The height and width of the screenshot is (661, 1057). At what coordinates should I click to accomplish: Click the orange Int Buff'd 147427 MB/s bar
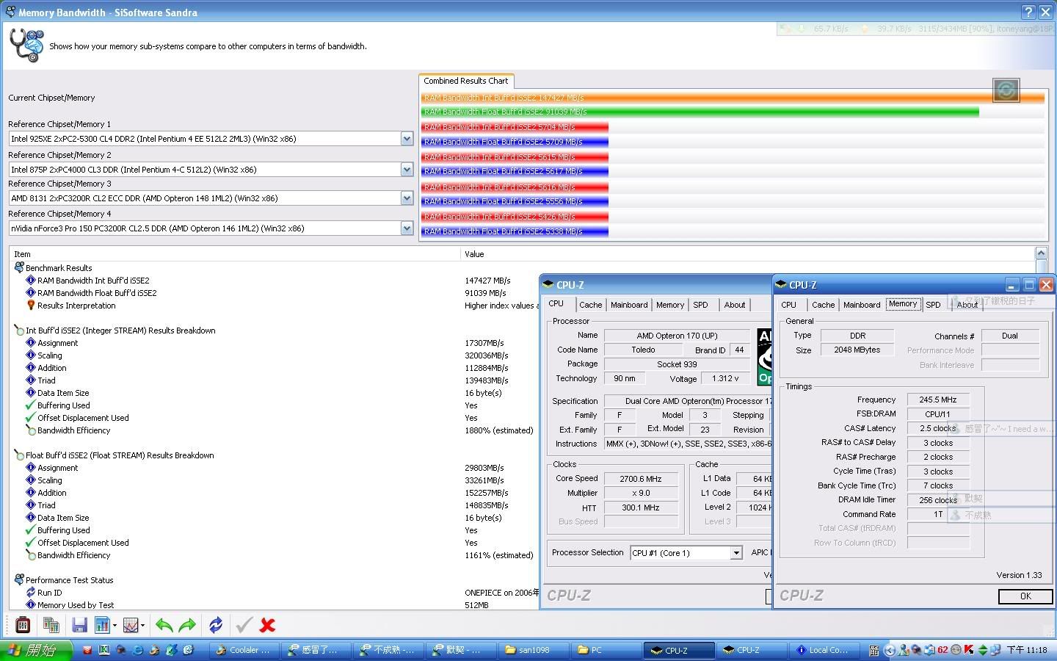tap(733, 98)
